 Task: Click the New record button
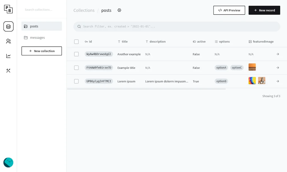click(x=264, y=10)
